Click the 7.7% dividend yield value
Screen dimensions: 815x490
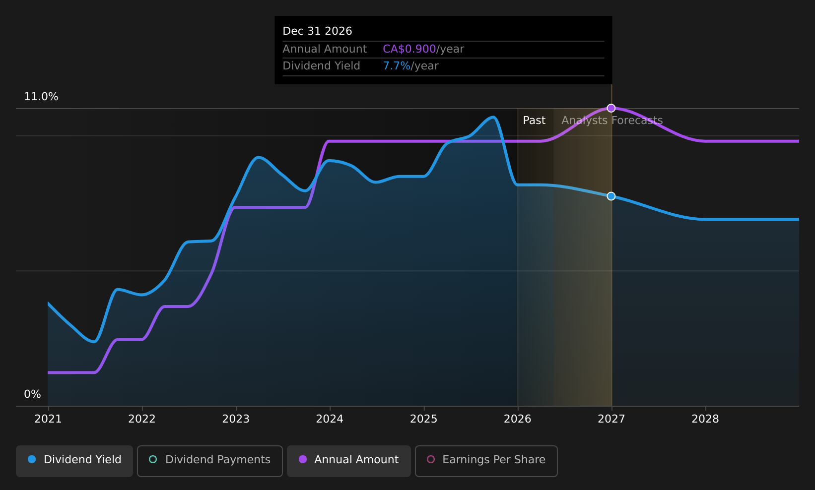tap(397, 66)
